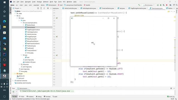Open the Terminal tool window
This screenshot has width=178, height=100.
click(47, 96)
